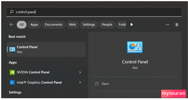Switch to the Documents filter
The image size is (188, 100).
(x=53, y=25)
